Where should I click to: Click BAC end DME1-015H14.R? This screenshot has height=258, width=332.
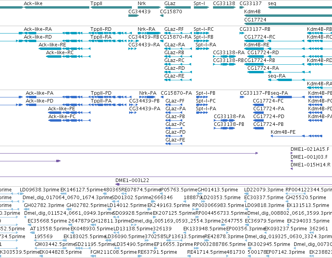311,165
